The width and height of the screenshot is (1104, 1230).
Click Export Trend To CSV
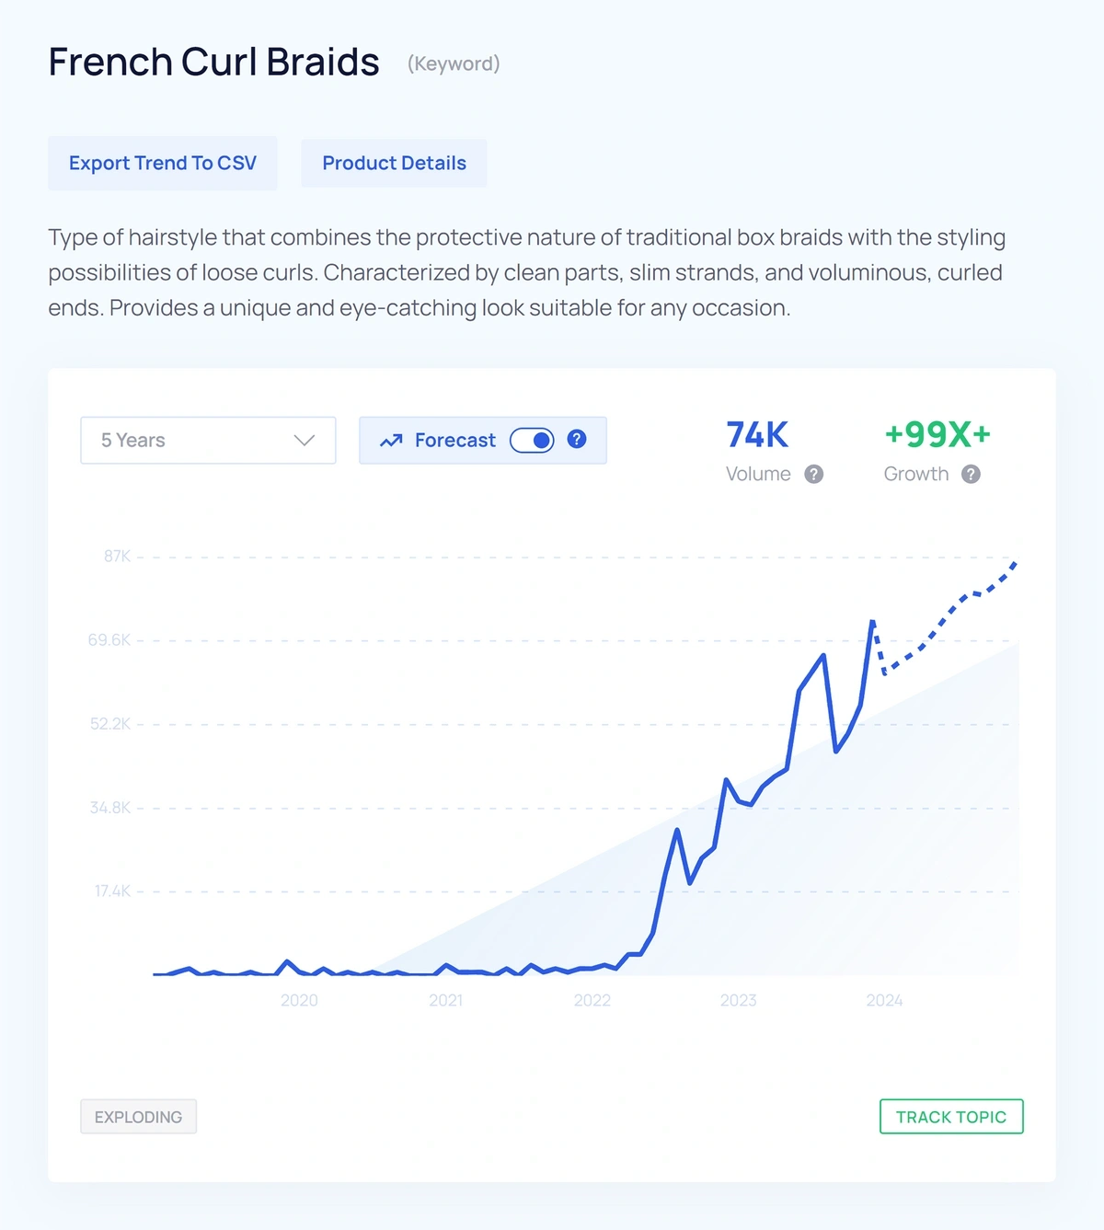click(162, 163)
